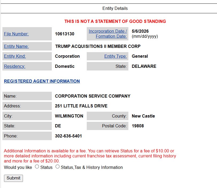The width and height of the screenshot is (217, 188).
Task: Click the Domestic residency value
Action: (65, 66)
